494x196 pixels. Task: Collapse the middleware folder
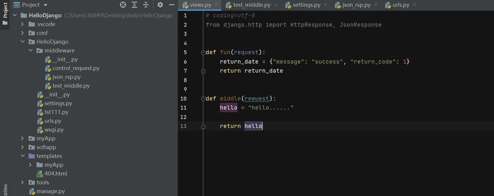[x=31, y=50]
